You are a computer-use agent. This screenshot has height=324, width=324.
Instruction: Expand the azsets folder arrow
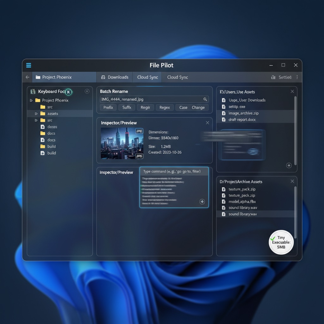pyautogui.click(x=36, y=114)
